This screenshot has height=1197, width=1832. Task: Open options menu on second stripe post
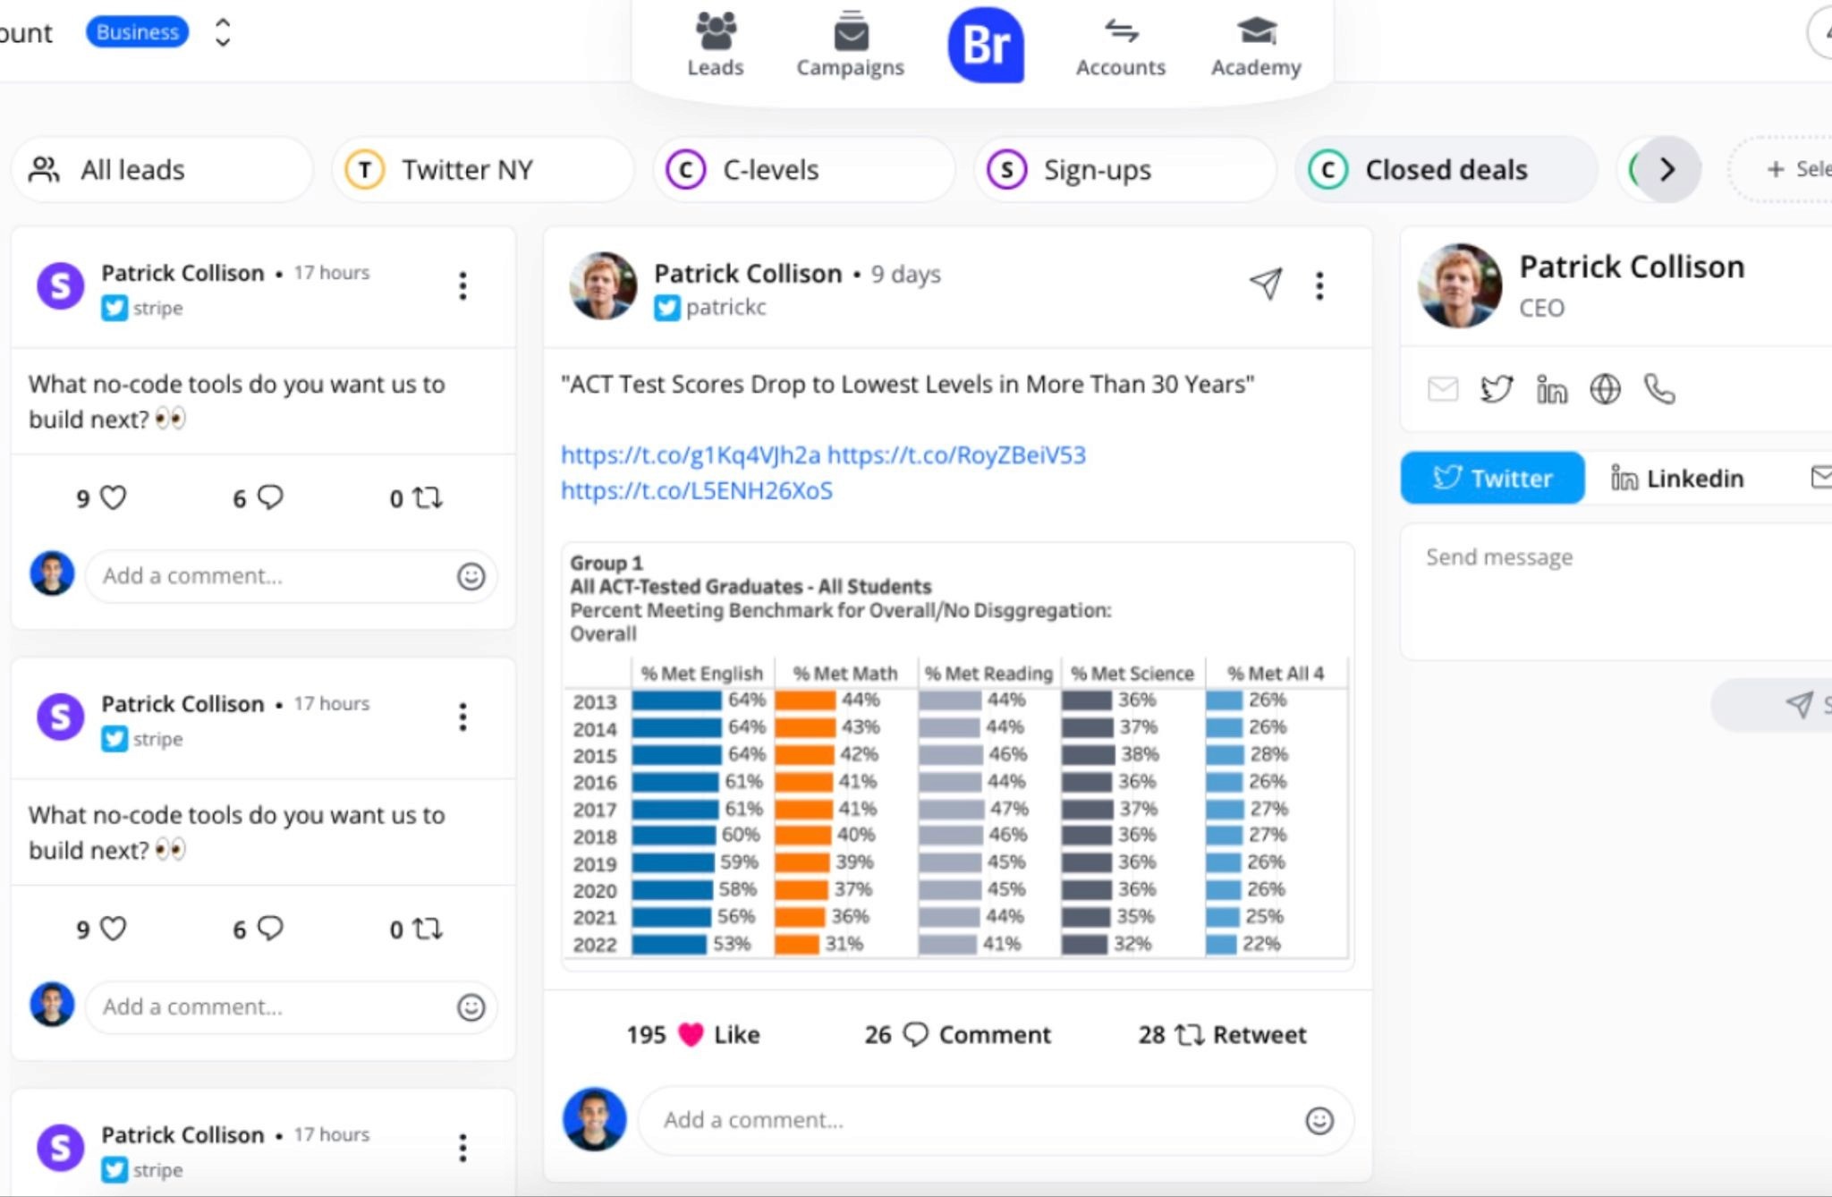coord(462,717)
